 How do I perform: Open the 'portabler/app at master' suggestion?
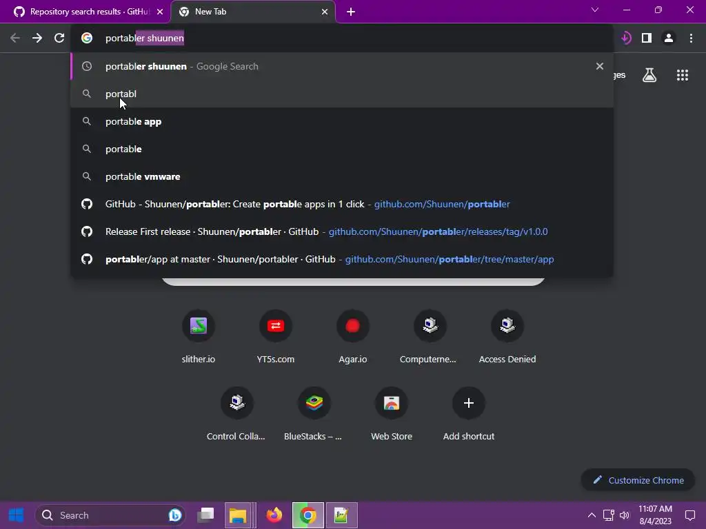point(342,259)
